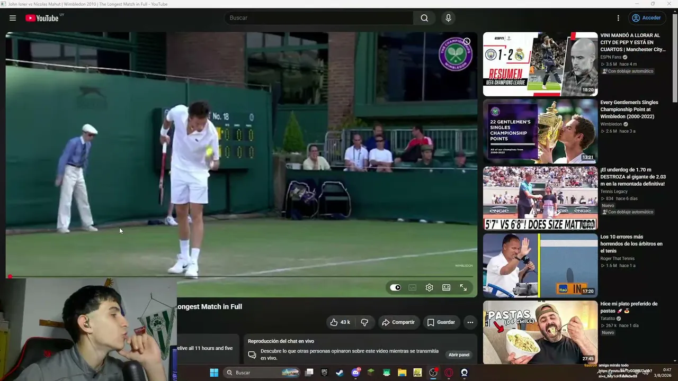Go to YouTube home via logo
This screenshot has width=678, height=381.
pos(42,18)
